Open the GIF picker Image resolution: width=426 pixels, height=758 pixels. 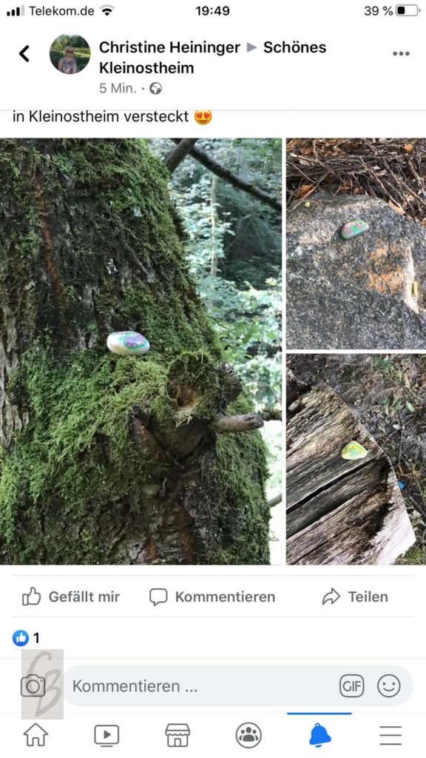[351, 686]
